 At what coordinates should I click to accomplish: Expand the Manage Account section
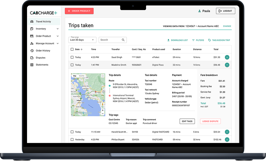tap(58, 43)
